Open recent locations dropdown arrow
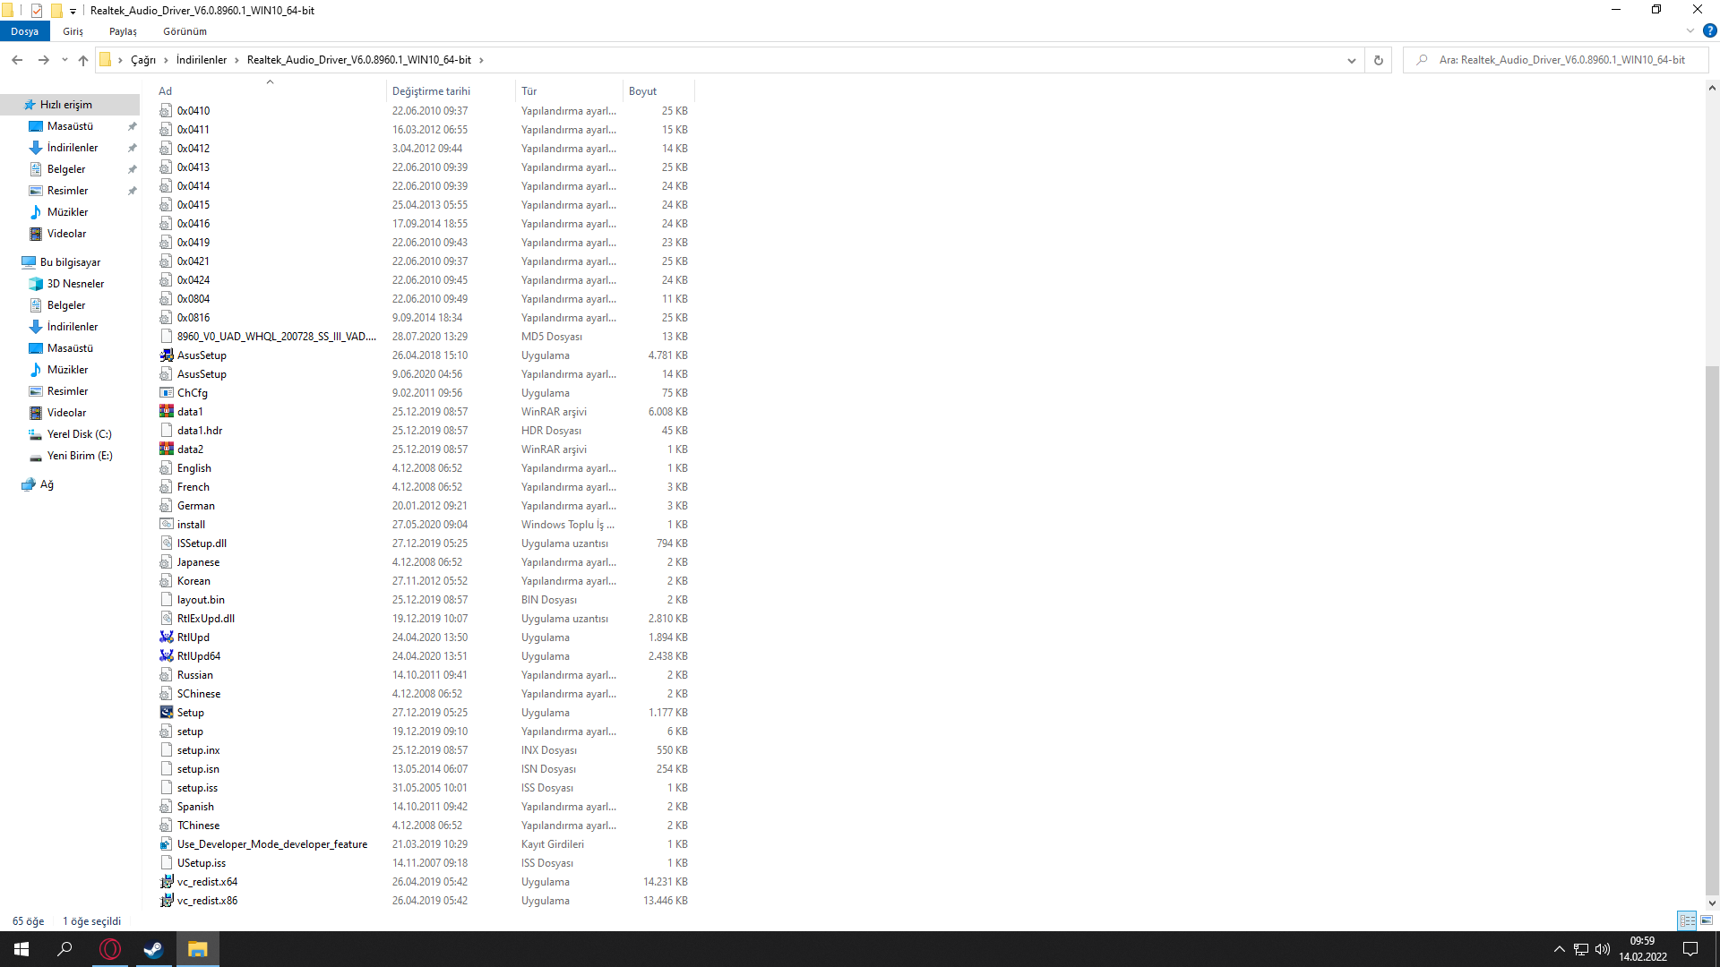The width and height of the screenshot is (1720, 967). point(64,60)
